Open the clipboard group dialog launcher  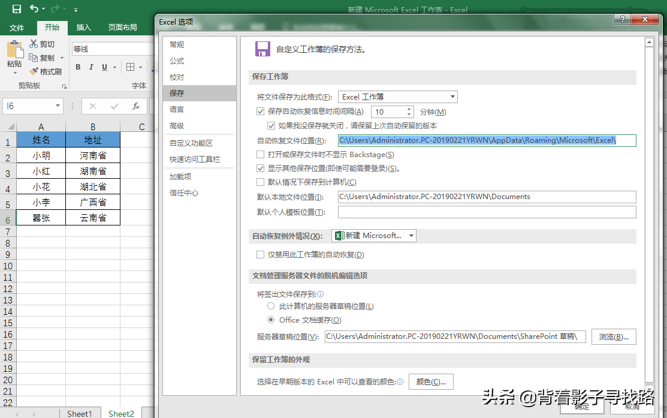tap(64, 86)
